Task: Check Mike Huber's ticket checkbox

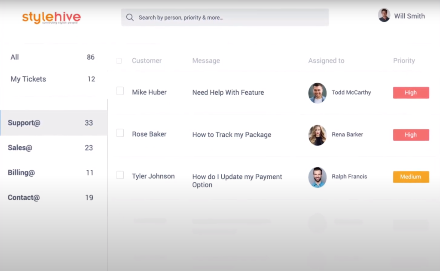Action: (120, 91)
